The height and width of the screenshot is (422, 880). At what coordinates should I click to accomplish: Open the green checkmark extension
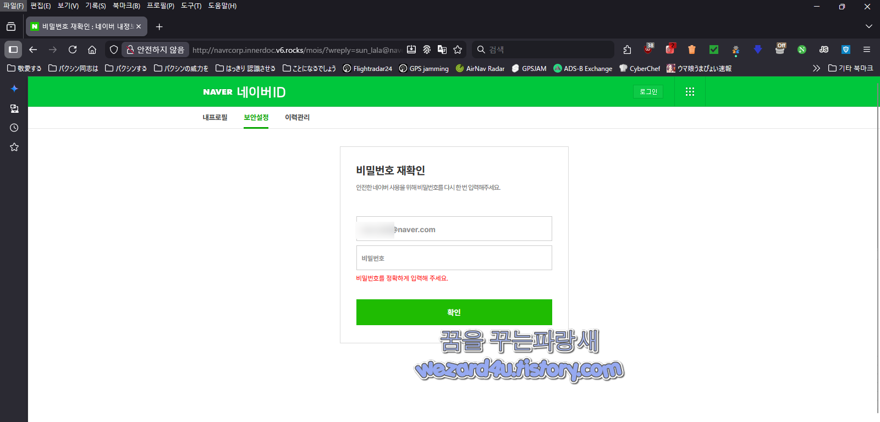click(x=714, y=50)
